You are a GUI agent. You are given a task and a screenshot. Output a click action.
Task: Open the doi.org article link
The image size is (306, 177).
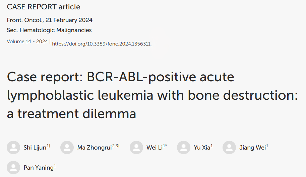(x=101, y=44)
